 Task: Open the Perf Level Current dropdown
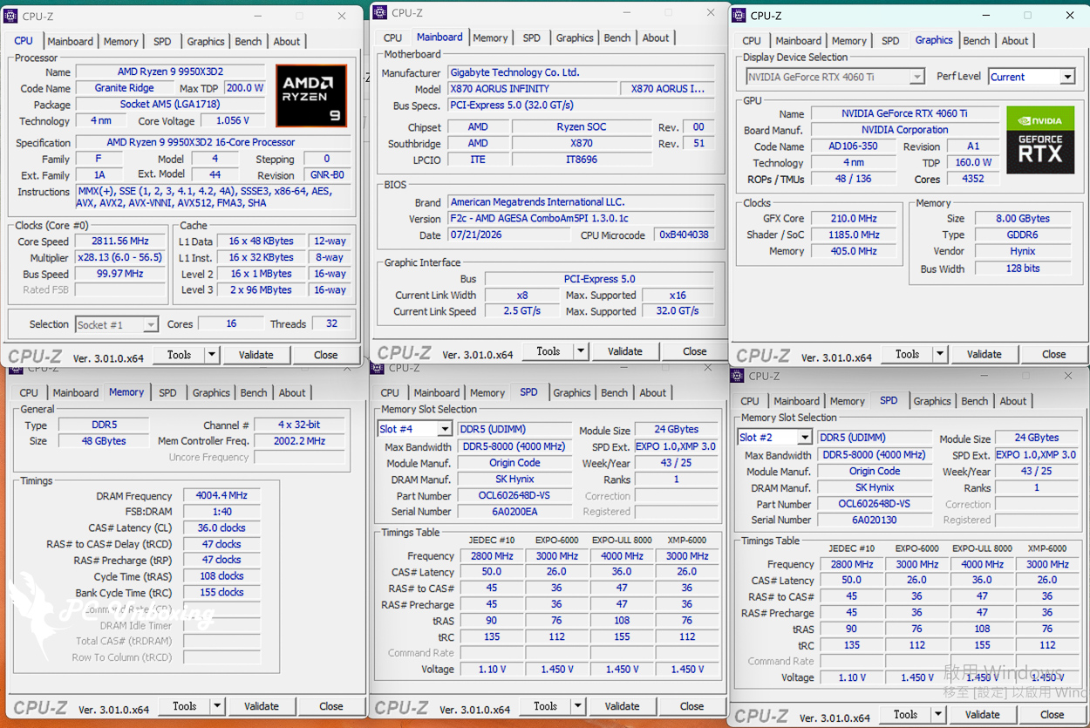[1067, 77]
